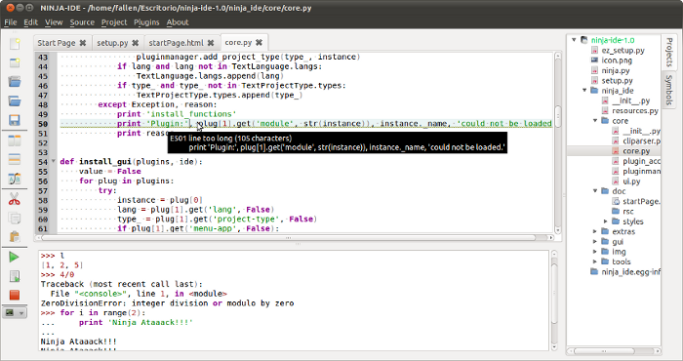Image resolution: width=683 pixels, height=361 pixels.
Task: Click the editor horizontal scrollbar
Action: click(x=295, y=238)
